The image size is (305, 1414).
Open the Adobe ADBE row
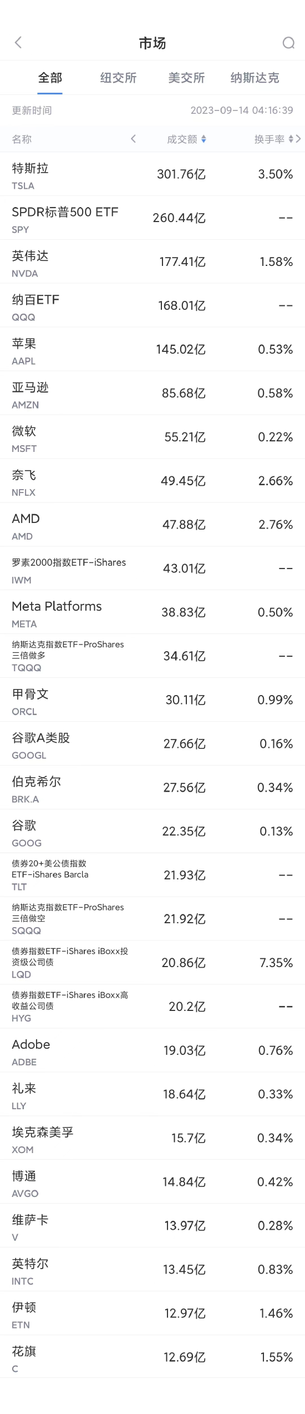pos(152,1050)
